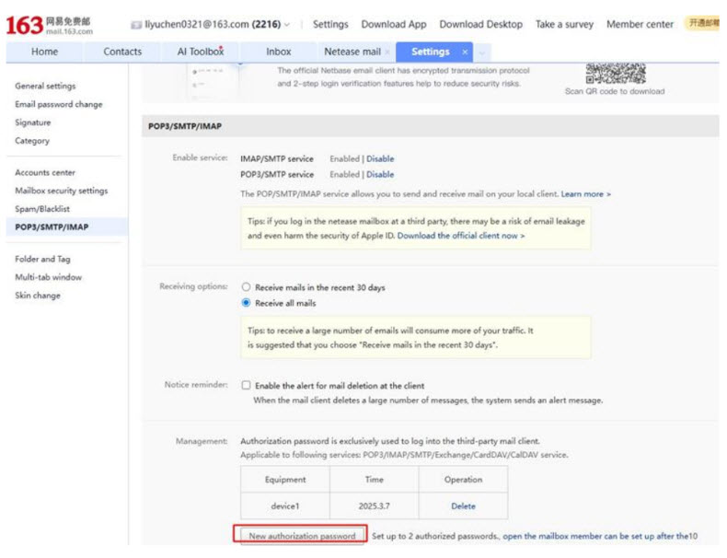Screen dimensions: 727x558
Task: Close the Settings tab
Action: click(x=465, y=52)
